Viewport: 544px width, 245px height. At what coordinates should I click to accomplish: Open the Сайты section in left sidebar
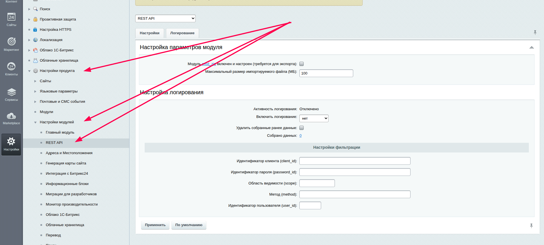click(11, 19)
